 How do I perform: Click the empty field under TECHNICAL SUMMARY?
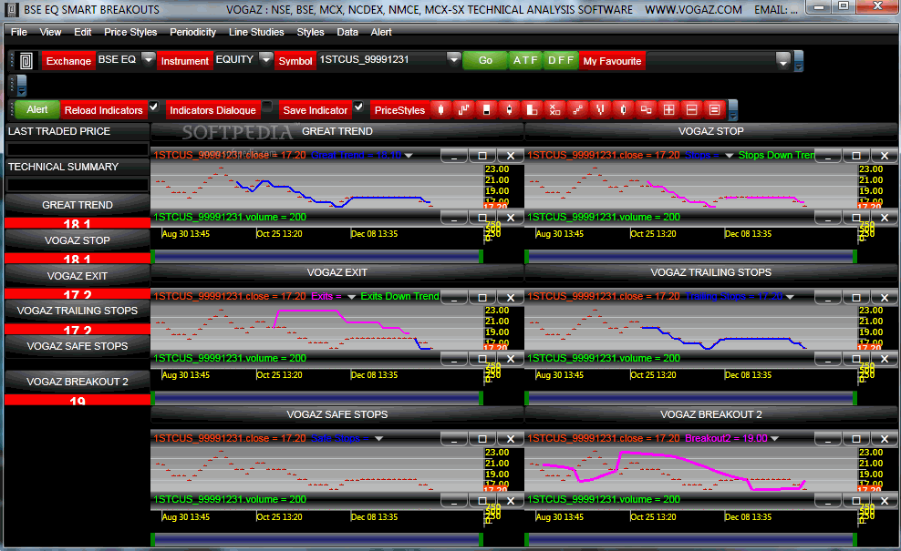click(x=77, y=185)
